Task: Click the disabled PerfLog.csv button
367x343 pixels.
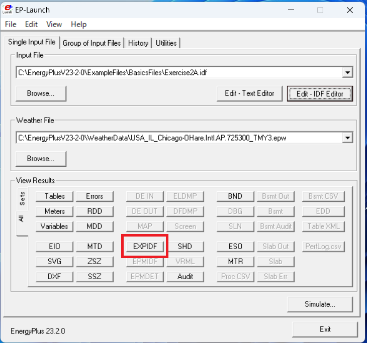Action: click(323, 247)
